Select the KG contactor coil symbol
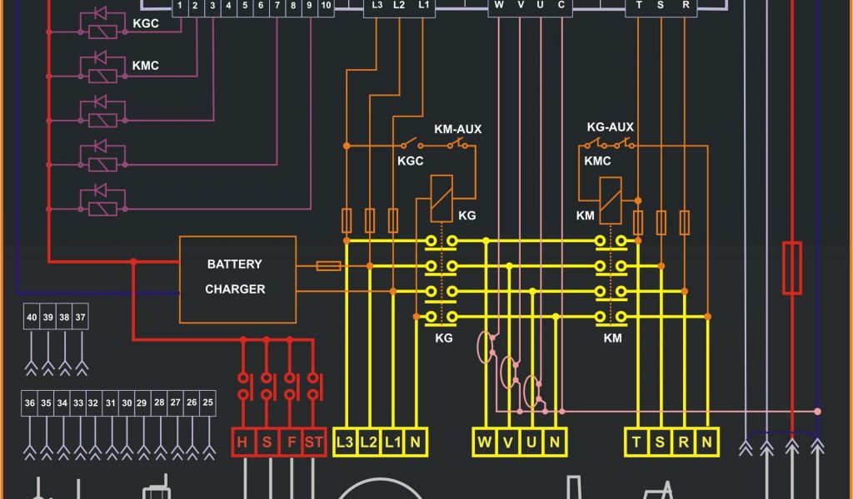853x499 pixels. [x=441, y=199]
